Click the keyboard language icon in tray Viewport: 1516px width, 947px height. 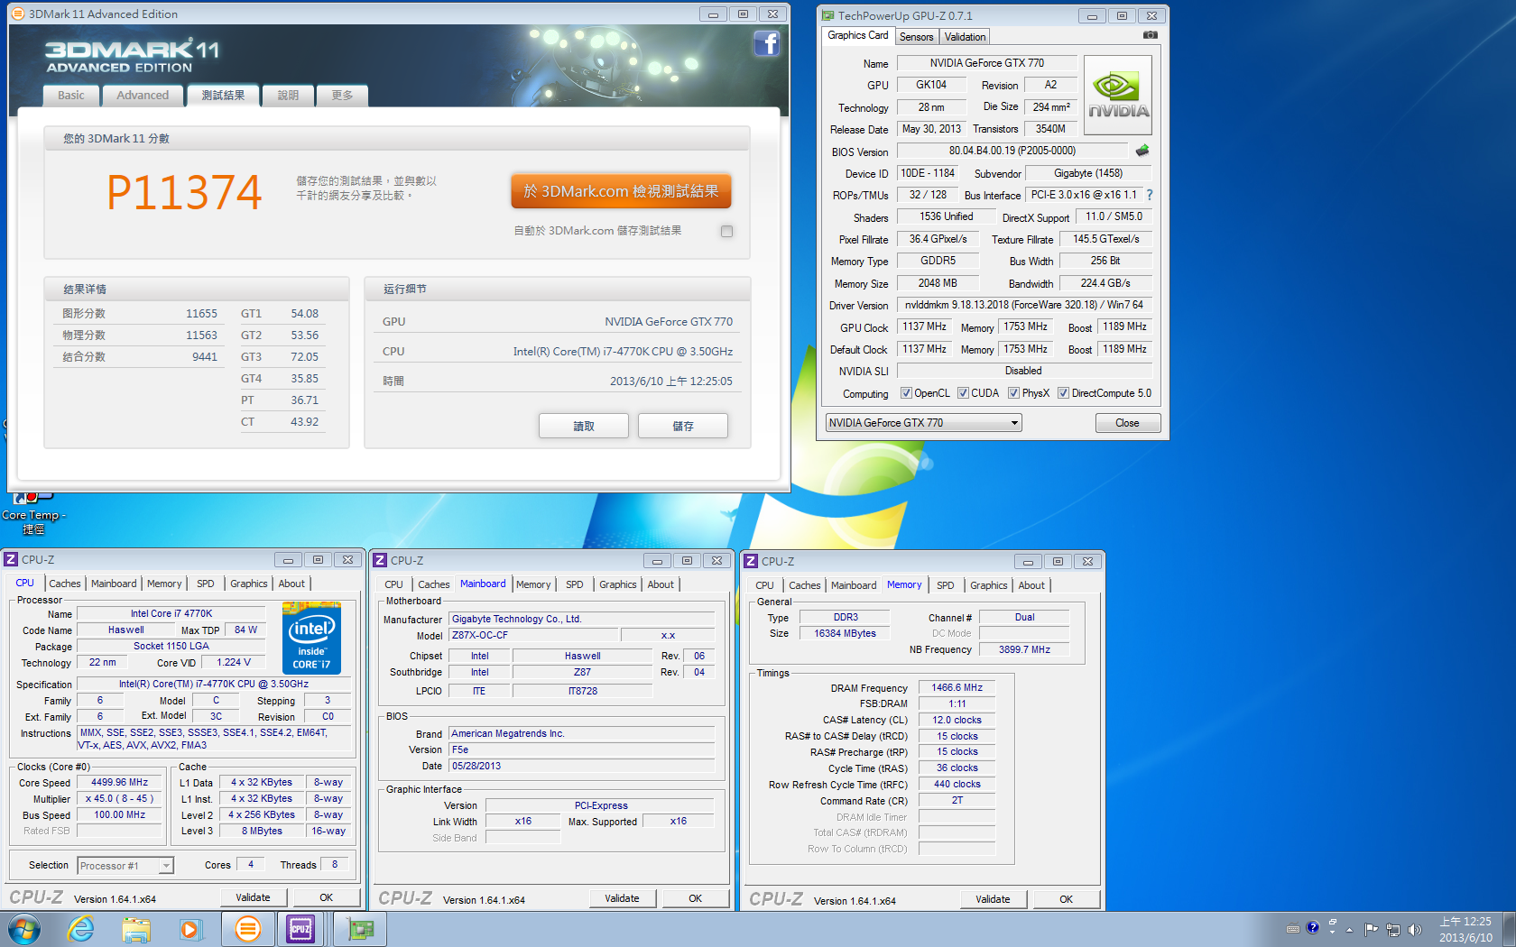[1292, 928]
